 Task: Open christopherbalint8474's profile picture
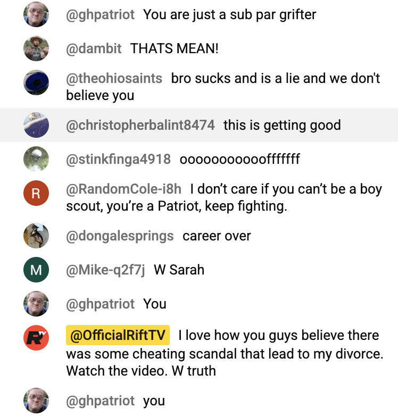(x=36, y=124)
